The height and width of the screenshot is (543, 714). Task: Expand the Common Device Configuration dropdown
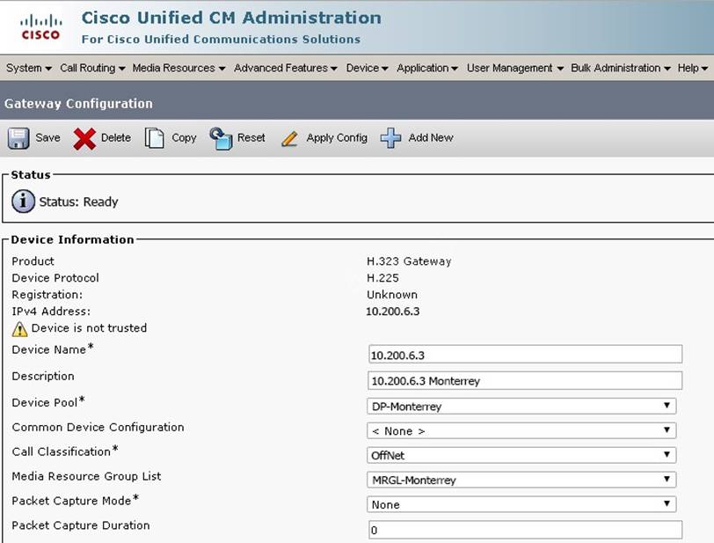tap(521, 431)
